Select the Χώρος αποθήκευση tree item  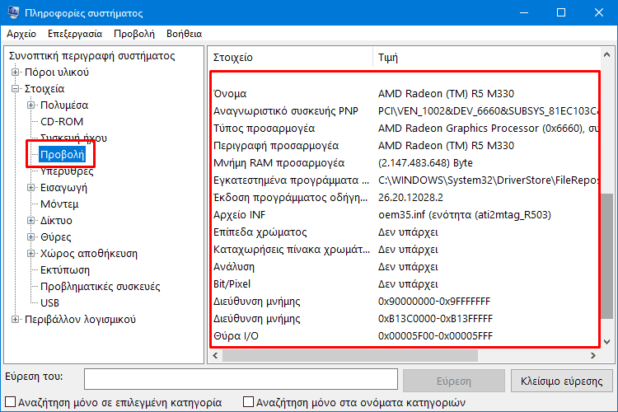[89, 254]
